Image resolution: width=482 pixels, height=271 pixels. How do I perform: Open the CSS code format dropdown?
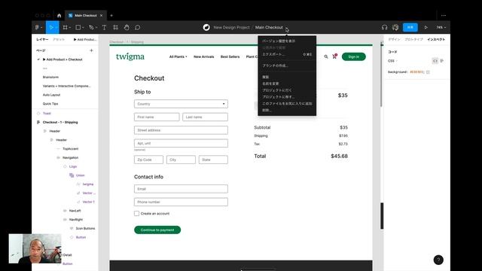[x=392, y=61]
